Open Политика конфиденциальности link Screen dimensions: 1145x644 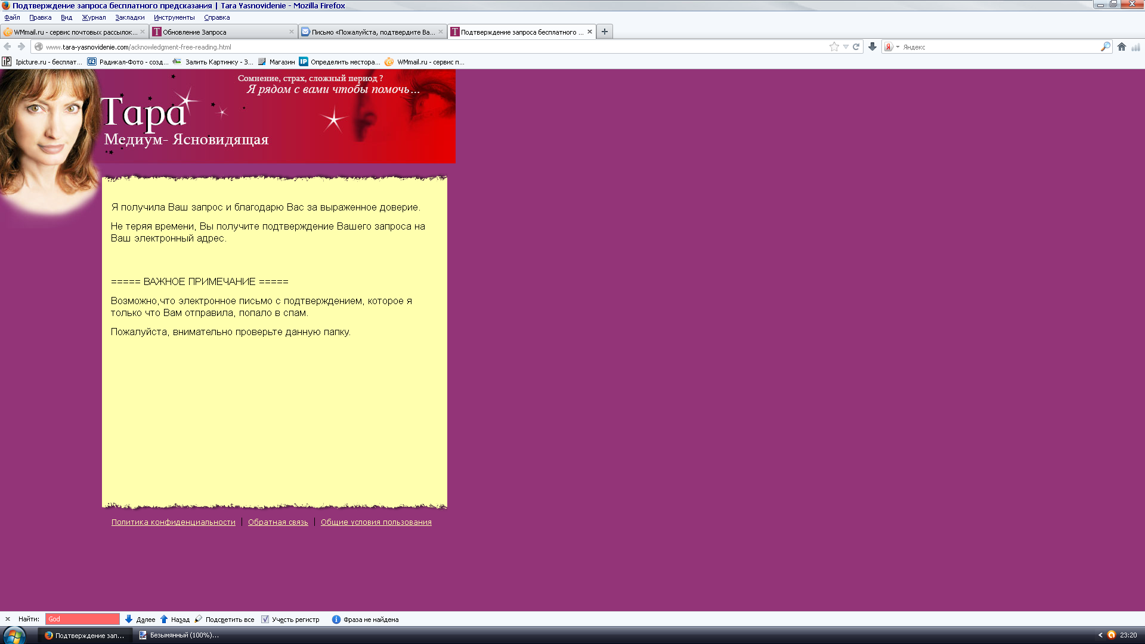click(174, 522)
